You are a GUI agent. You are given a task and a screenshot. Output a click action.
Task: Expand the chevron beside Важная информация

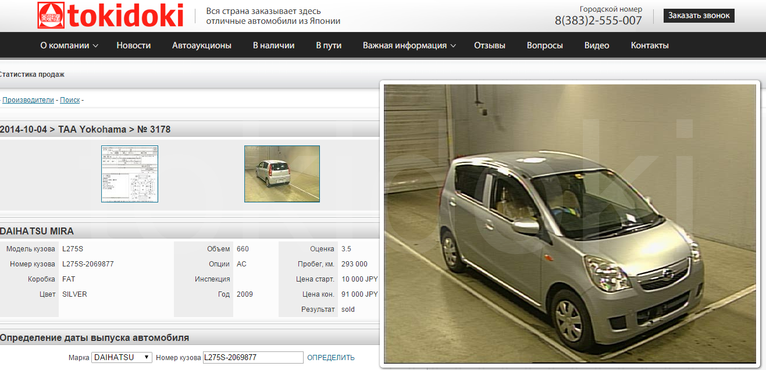pos(453,45)
